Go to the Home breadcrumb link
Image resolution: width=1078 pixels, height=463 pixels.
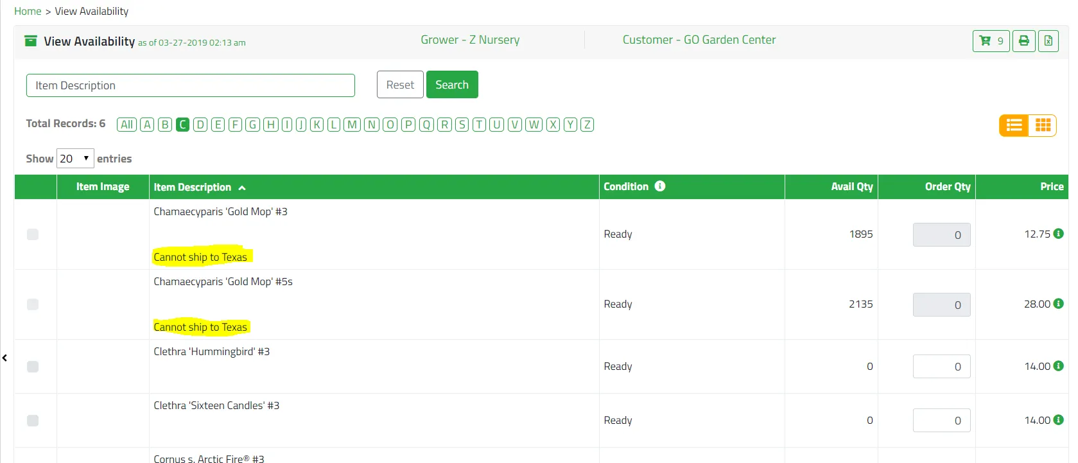coord(28,12)
